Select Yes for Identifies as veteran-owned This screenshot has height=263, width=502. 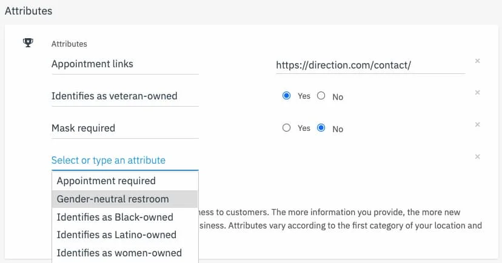pyautogui.click(x=287, y=96)
